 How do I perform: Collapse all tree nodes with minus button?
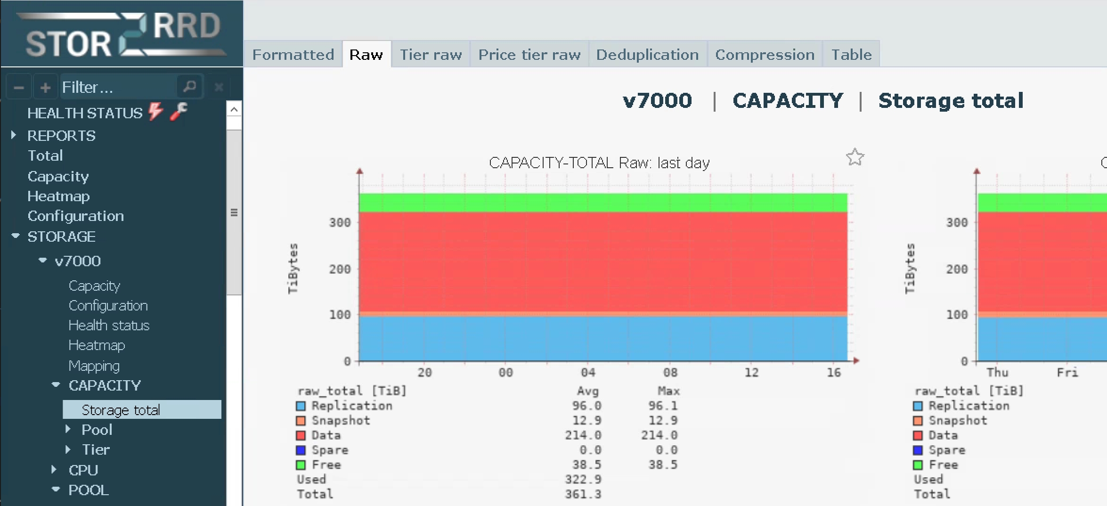(x=19, y=88)
